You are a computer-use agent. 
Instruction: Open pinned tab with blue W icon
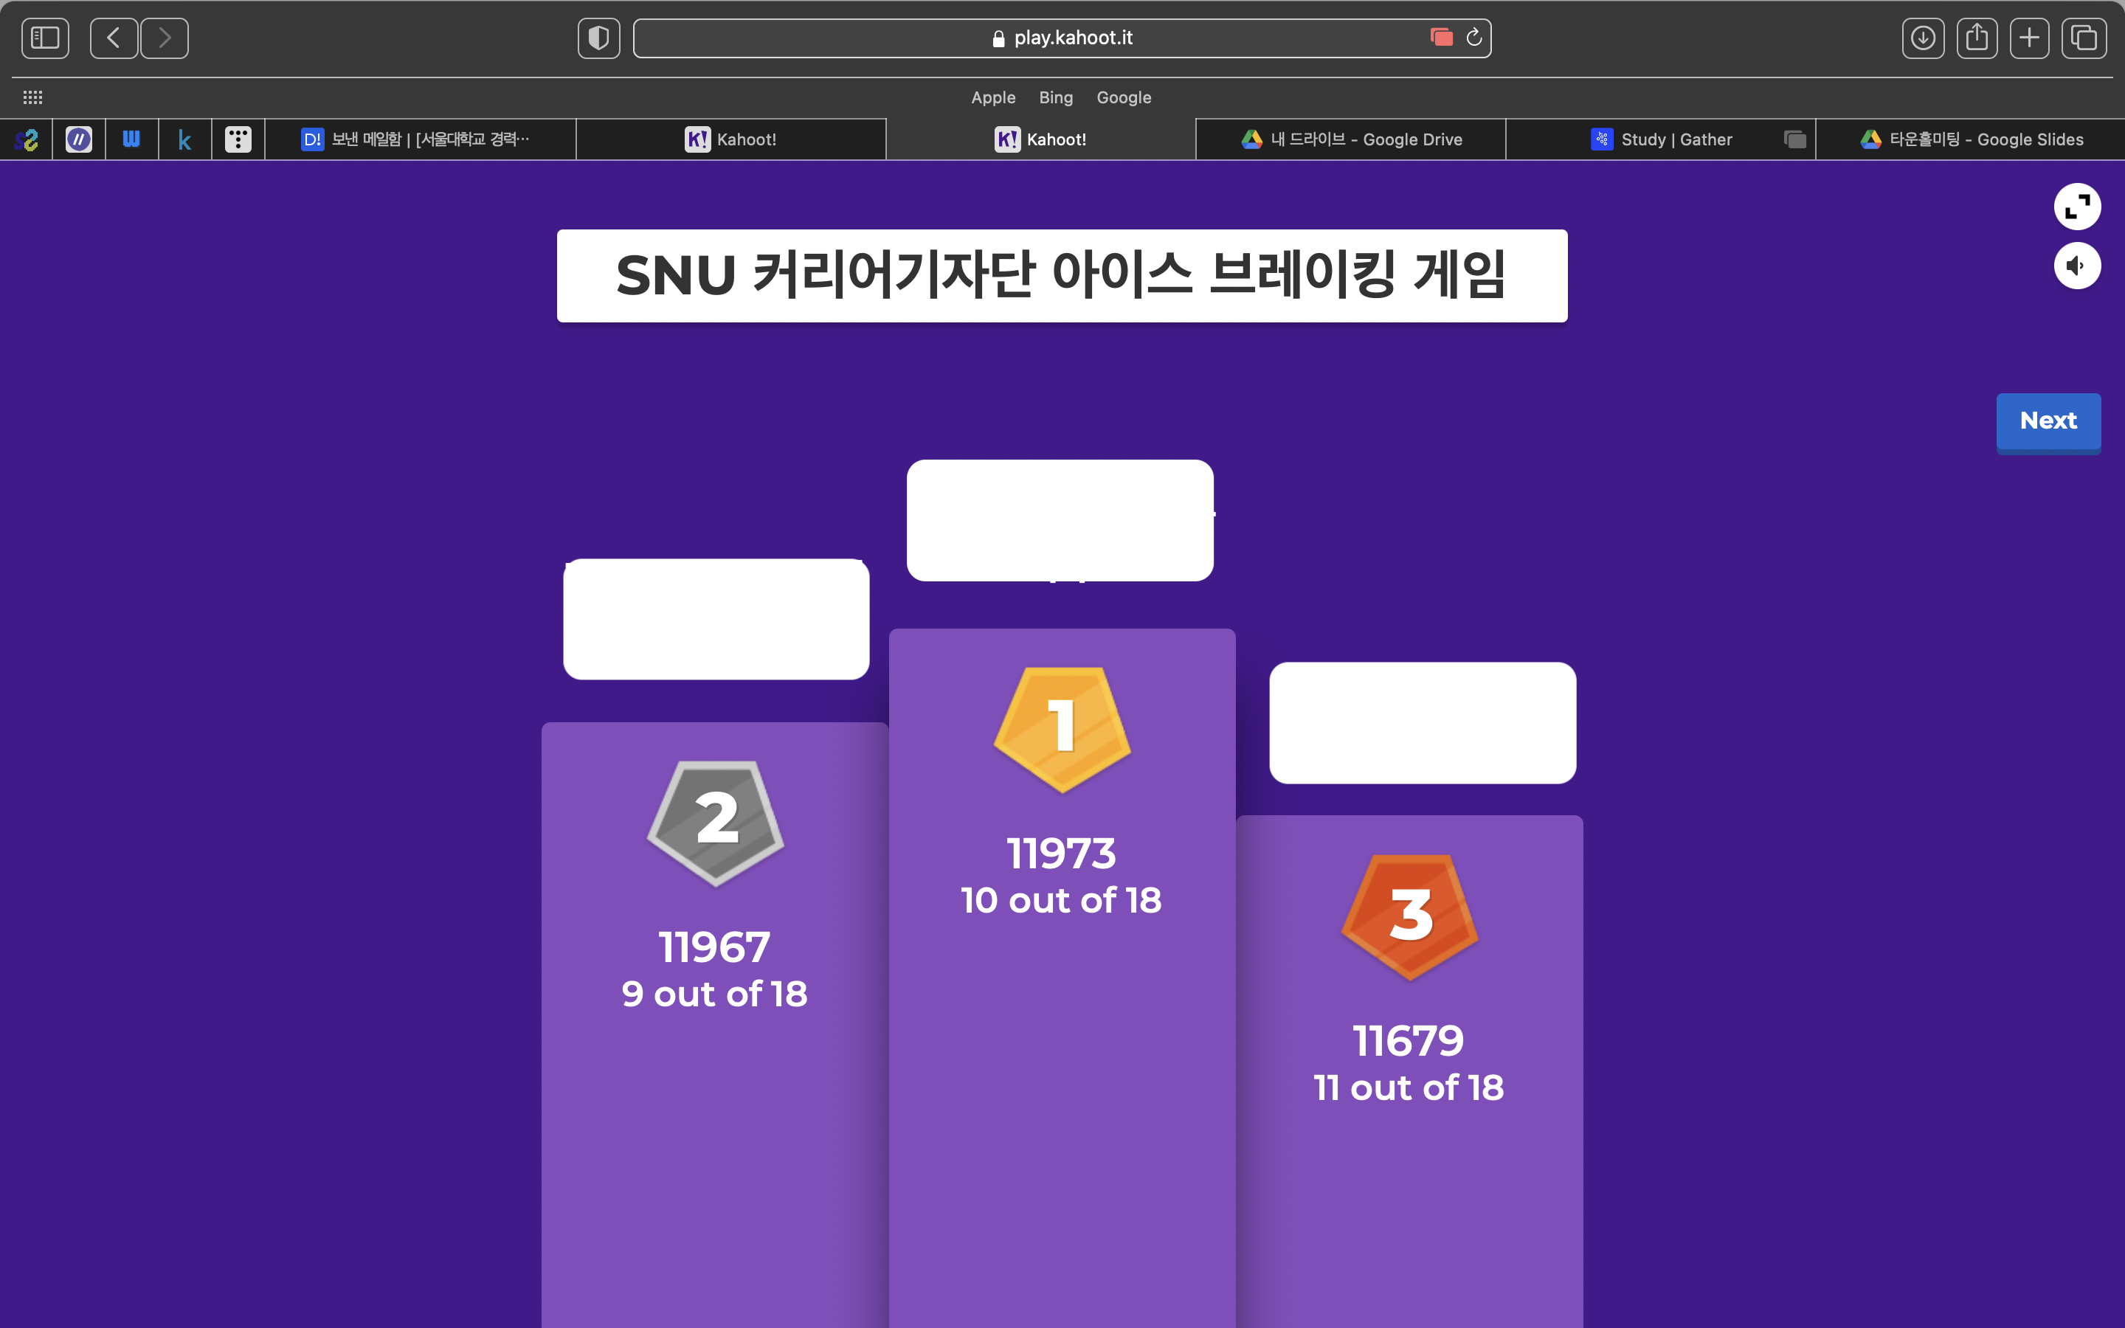[132, 139]
